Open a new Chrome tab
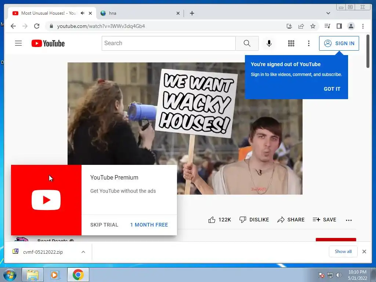Screen dimensions: 376x282 192,13
